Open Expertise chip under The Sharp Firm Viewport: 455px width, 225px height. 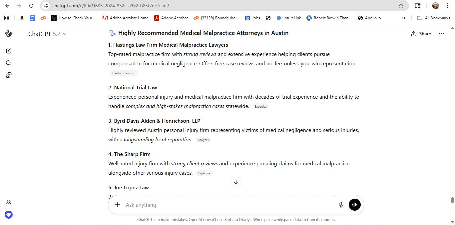coord(204,173)
